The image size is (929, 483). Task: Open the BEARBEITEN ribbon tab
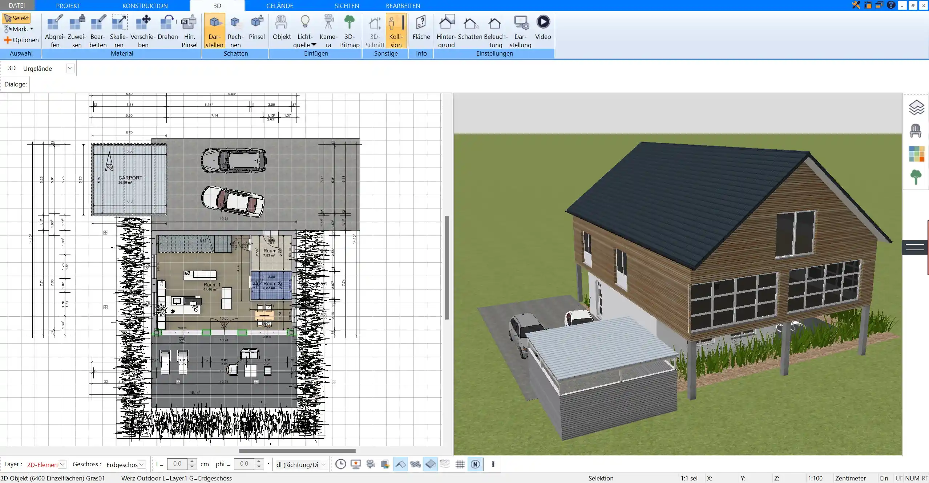[x=403, y=5]
